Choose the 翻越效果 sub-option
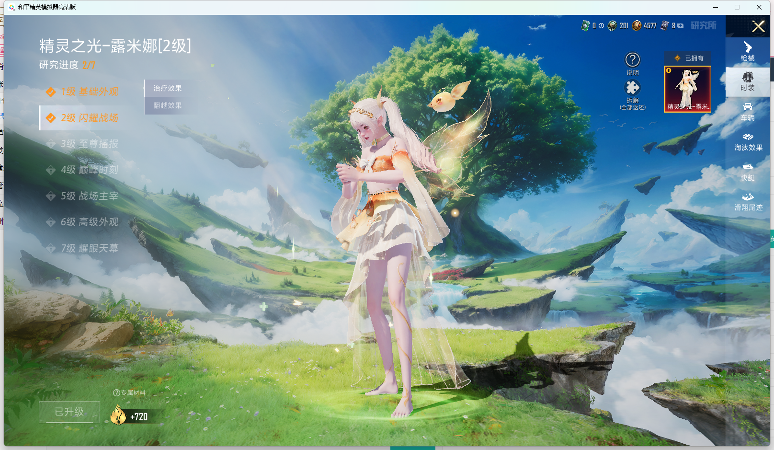 [168, 105]
